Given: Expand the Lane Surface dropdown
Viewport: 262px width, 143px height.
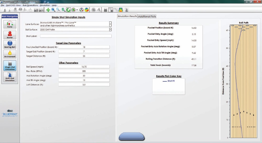Looking at the screenshot, I should point(110,24).
